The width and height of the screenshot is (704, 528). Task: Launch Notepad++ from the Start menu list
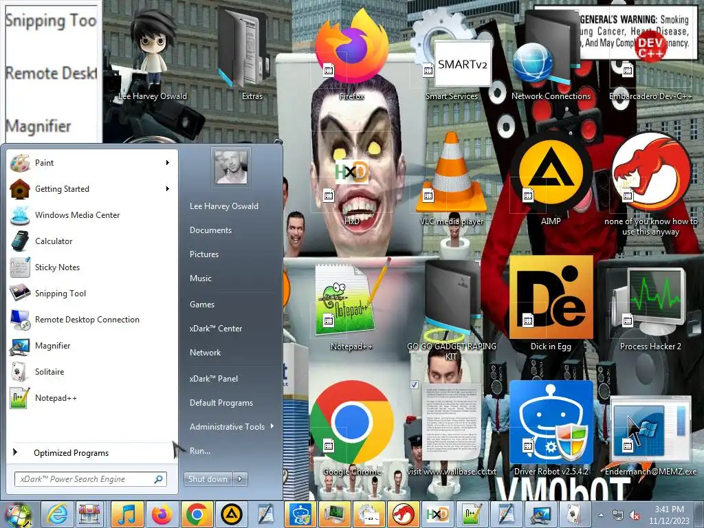[92, 398]
